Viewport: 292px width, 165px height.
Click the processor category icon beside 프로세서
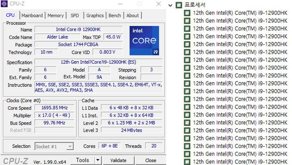(179, 5)
